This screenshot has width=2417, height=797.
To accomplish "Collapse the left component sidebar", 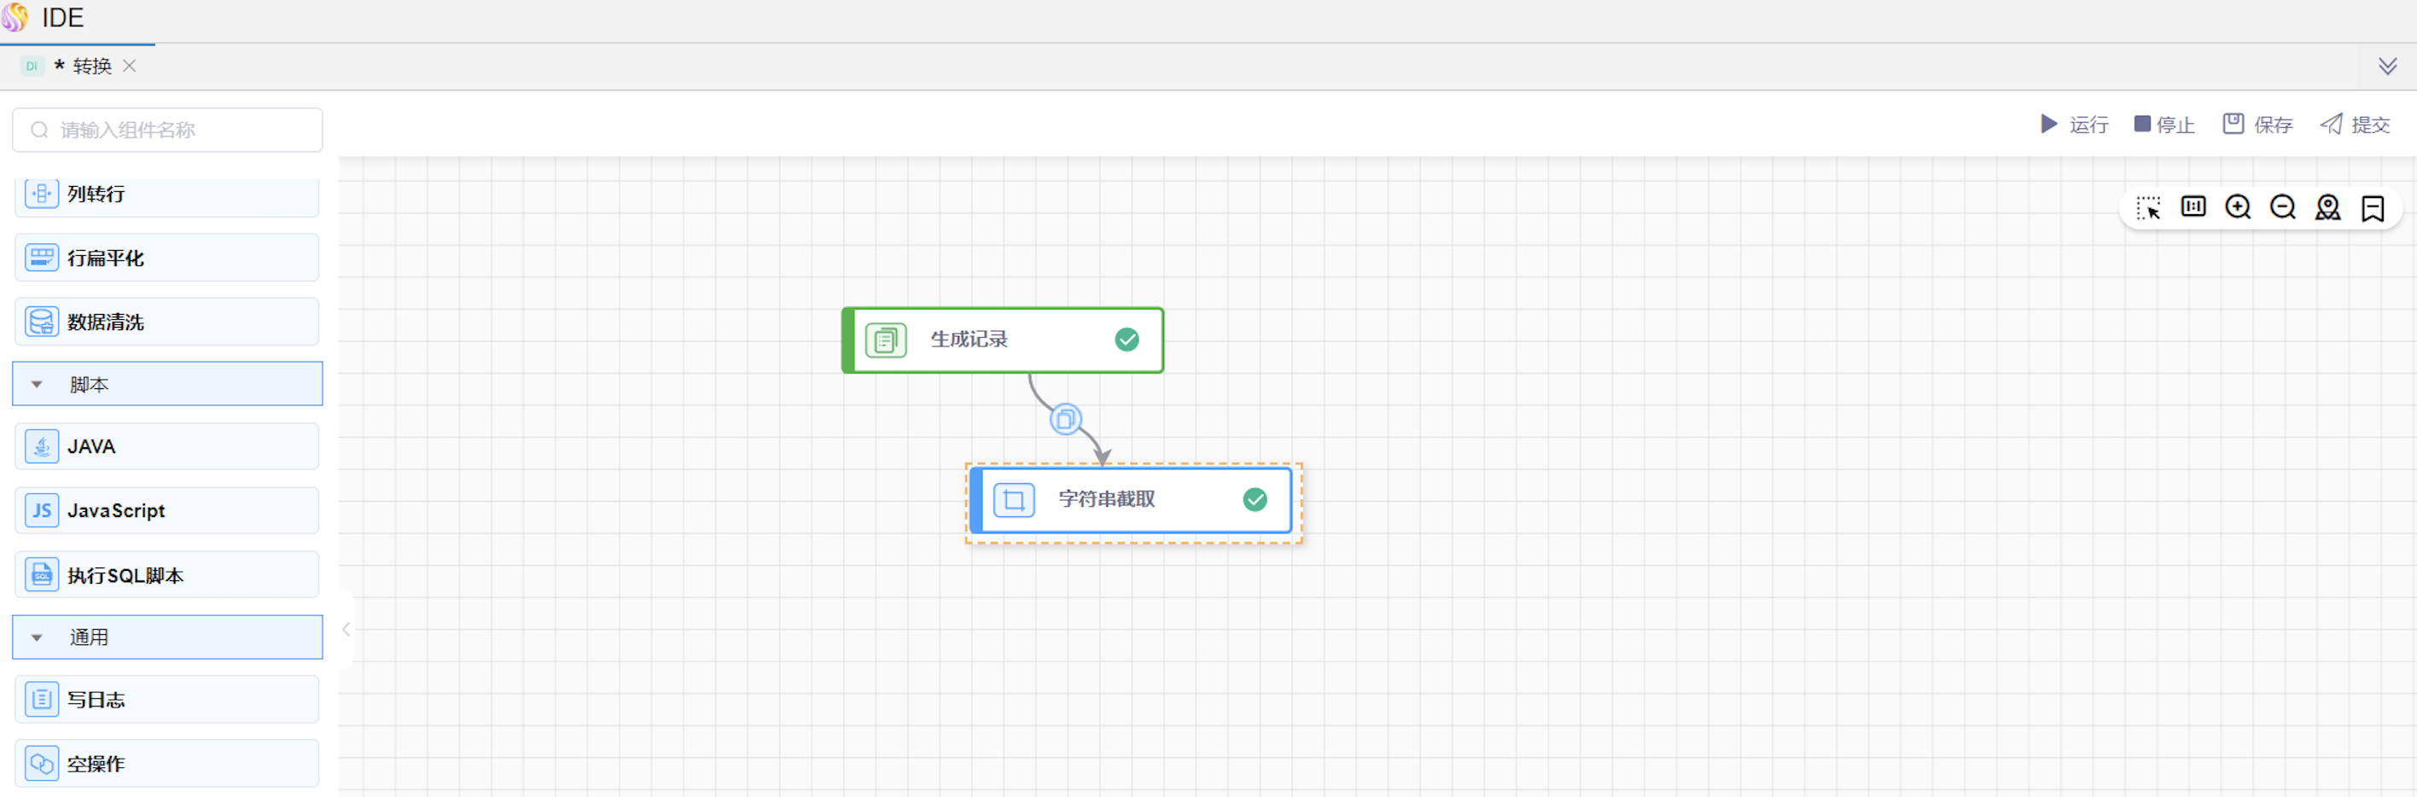I will tap(347, 630).
